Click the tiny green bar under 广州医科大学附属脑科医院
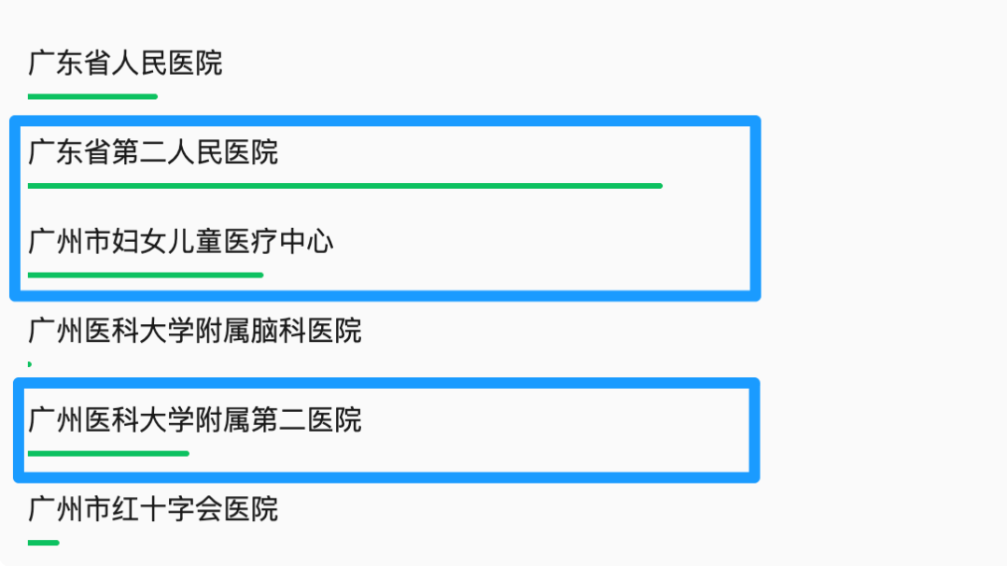Image resolution: width=1008 pixels, height=567 pixels. pyautogui.click(x=30, y=363)
